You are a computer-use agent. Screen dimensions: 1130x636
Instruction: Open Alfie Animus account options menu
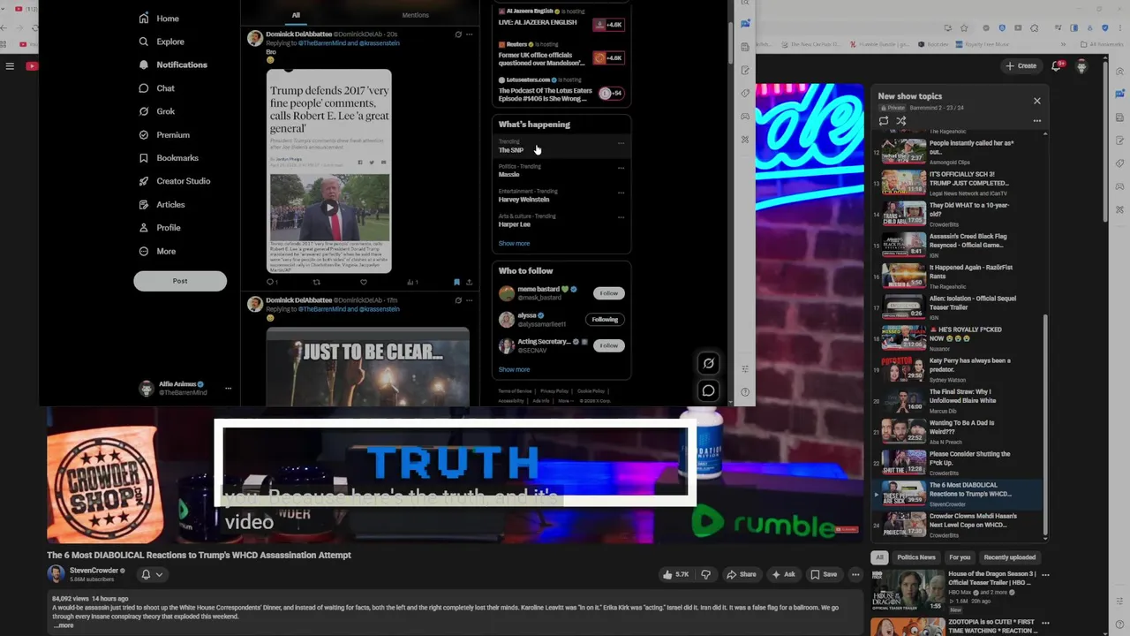(228, 389)
